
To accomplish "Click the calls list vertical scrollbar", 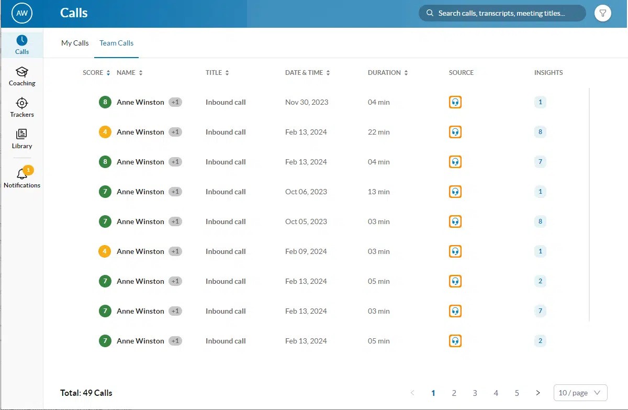I will tap(589, 204).
